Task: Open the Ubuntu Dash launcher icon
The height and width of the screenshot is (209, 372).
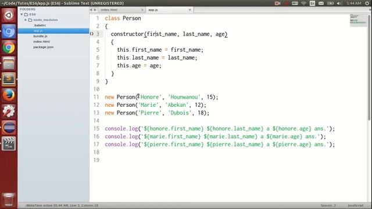Action: [x=9, y=16]
